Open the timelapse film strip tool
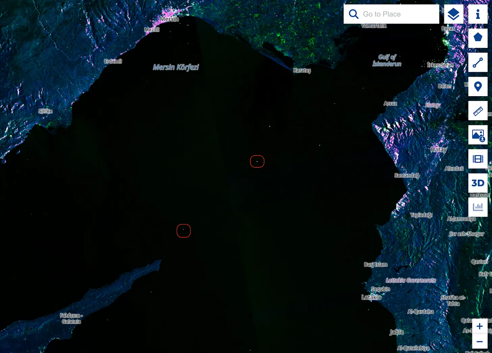This screenshot has height=353, width=492. click(x=478, y=159)
